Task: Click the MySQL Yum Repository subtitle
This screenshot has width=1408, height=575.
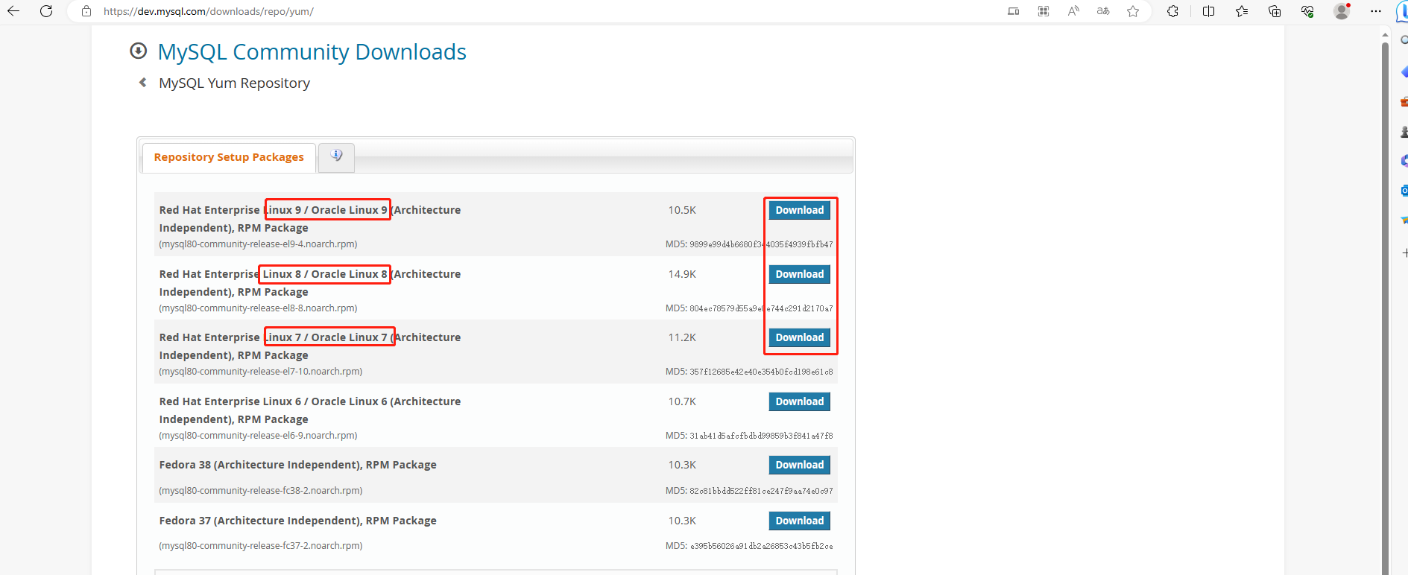Action: (235, 83)
